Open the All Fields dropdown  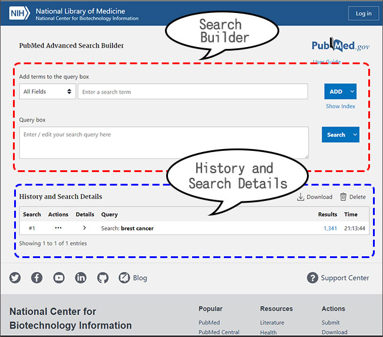tap(48, 91)
